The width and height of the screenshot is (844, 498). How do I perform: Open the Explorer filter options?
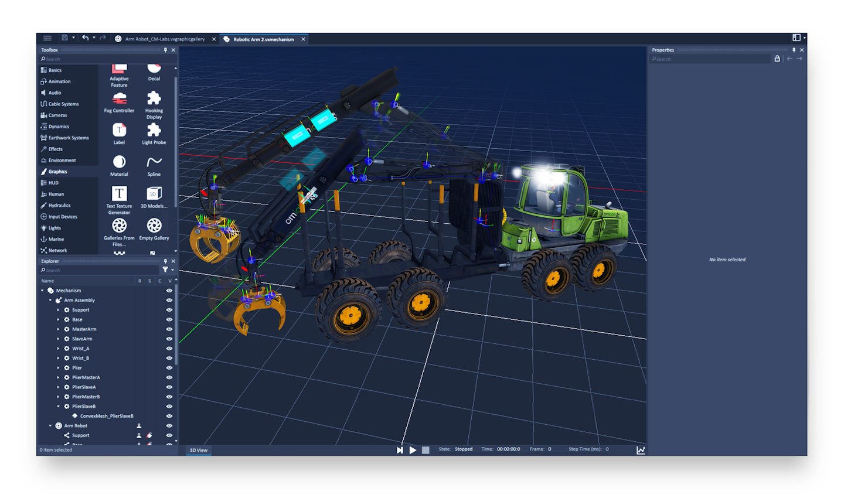tap(166, 270)
